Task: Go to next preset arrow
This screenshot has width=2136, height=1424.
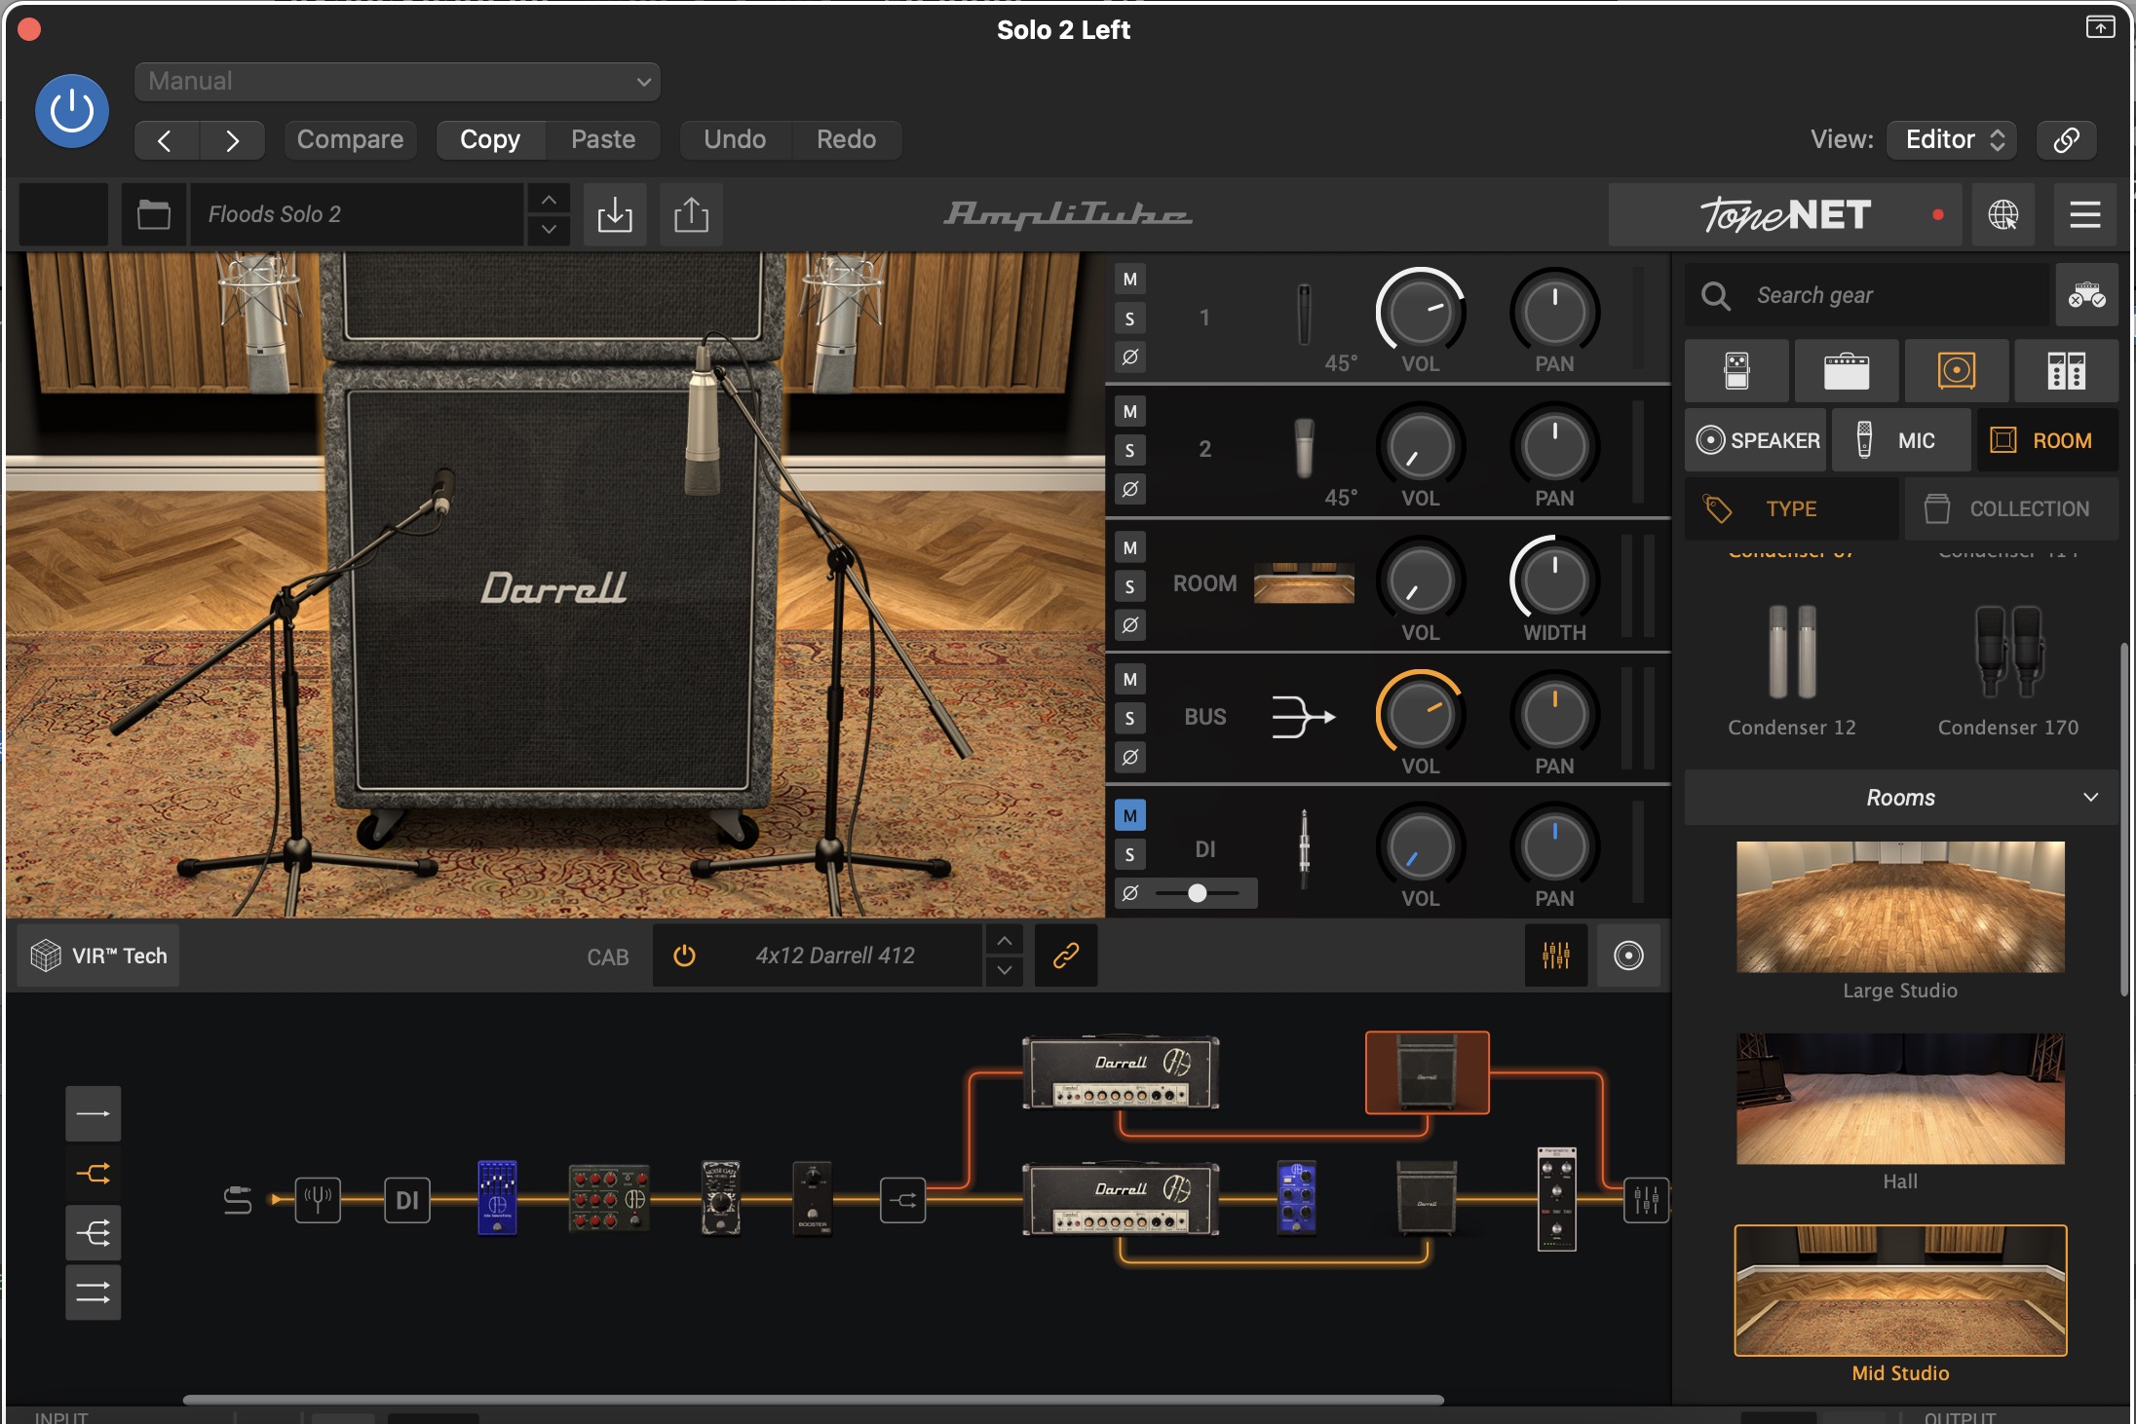Action: (x=232, y=140)
